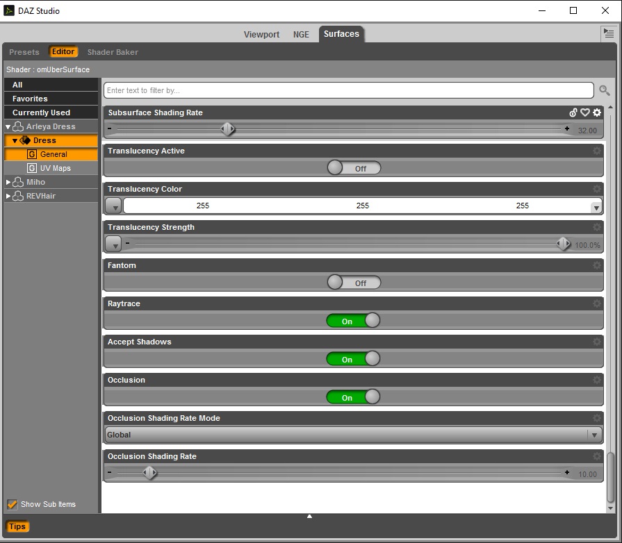Open Translucency Strength image map dropdown

113,244
